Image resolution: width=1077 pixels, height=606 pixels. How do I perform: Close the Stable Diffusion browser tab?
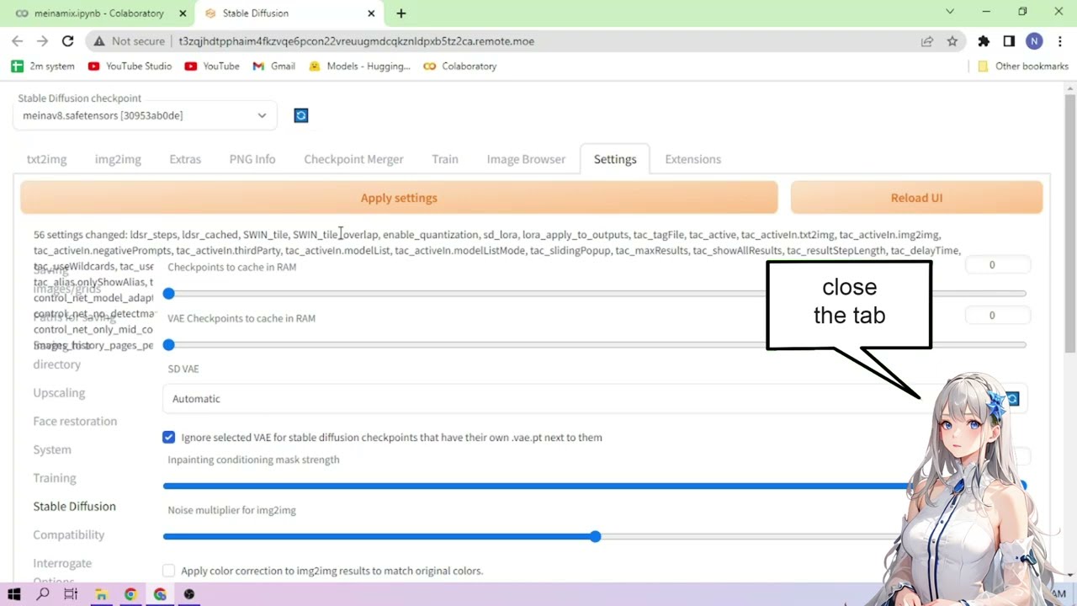click(x=372, y=13)
